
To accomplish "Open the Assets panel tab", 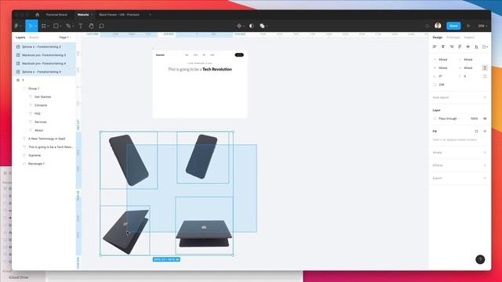I will point(34,38).
